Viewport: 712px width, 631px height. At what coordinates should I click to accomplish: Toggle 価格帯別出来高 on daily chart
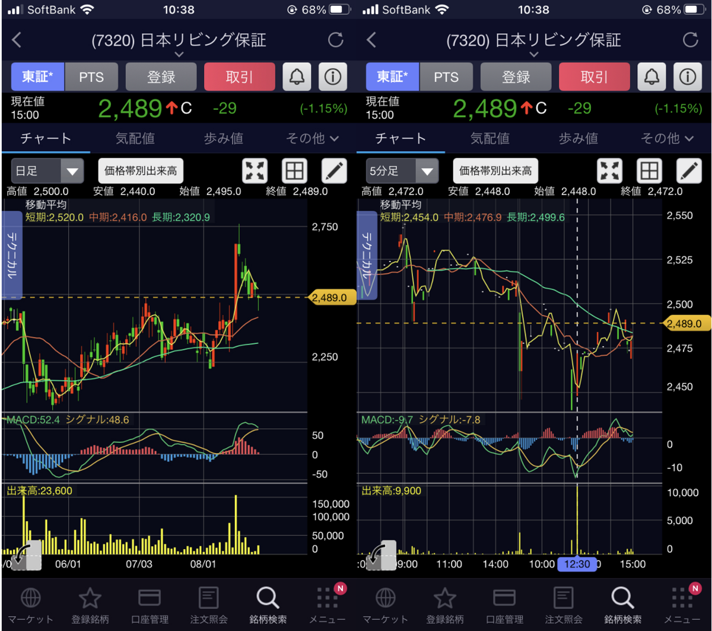tap(141, 171)
